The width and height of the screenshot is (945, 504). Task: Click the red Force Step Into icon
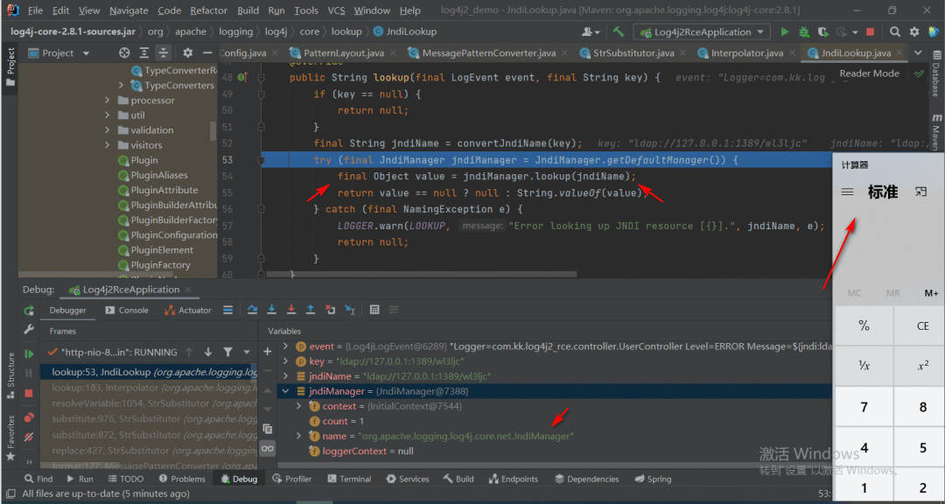pyautogui.click(x=291, y=310)
